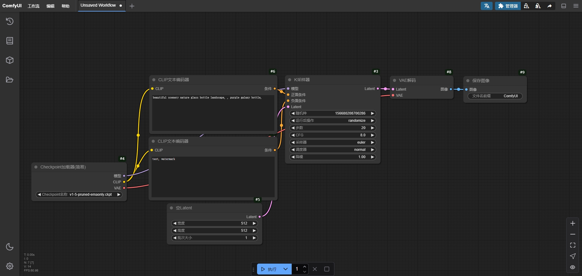Click the translate language icon button

click(487, 6)
